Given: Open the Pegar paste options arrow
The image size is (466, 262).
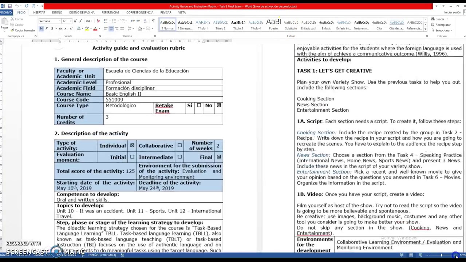Looking at the screenshot, I should point(4,31).
